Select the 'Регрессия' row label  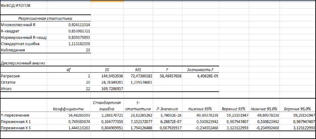coord(10,76)
